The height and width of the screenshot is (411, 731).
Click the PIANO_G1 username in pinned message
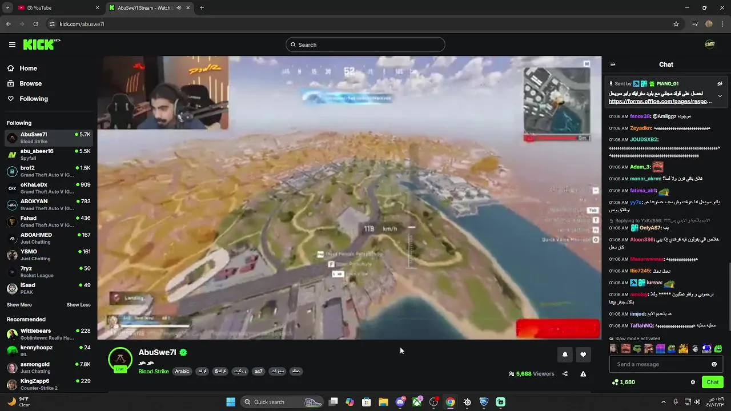668,84
